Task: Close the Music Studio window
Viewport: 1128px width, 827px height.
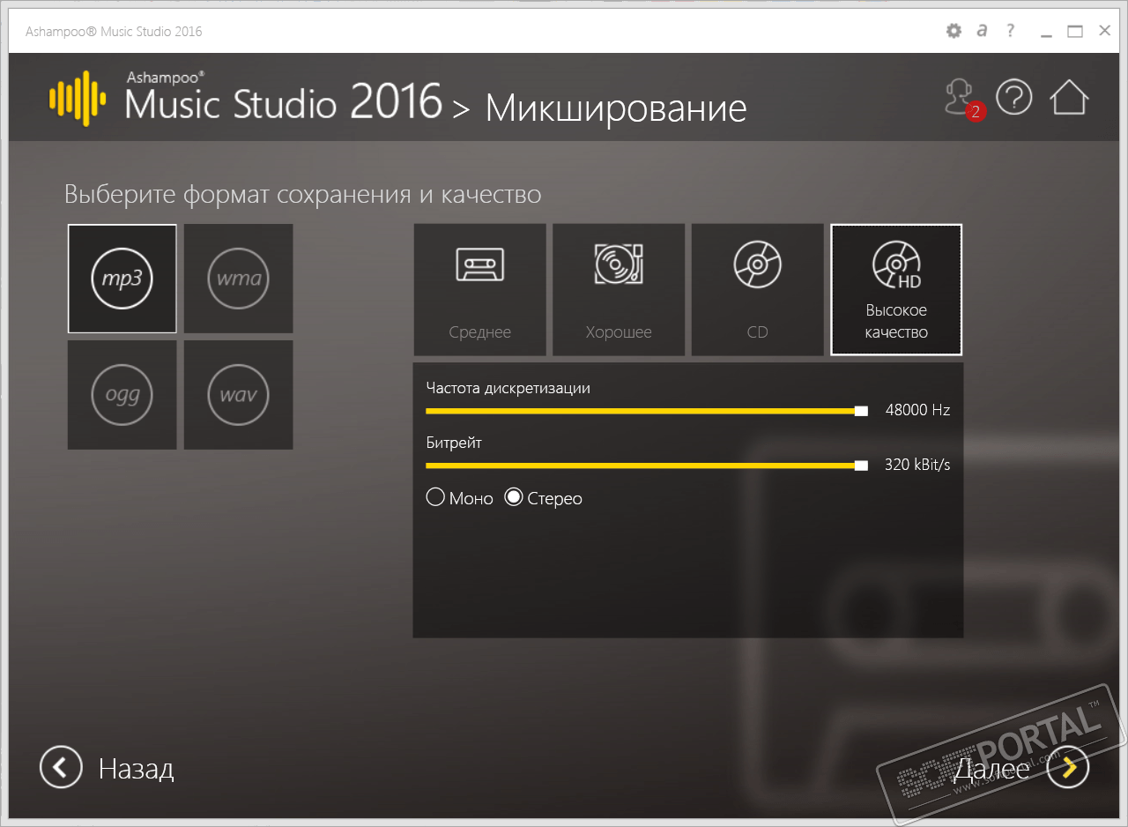Action: pos(1104,32)
